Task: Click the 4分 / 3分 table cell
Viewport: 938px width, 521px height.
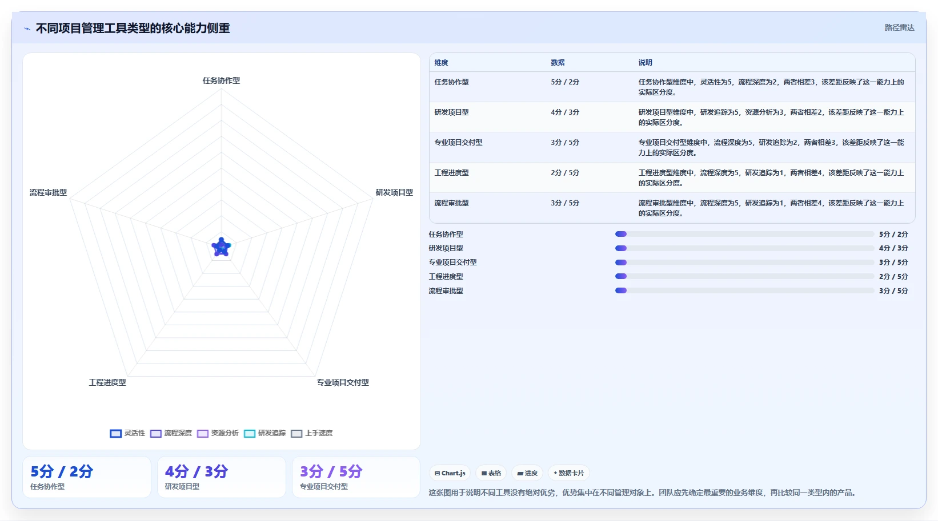Action: [x=565, y=112]
